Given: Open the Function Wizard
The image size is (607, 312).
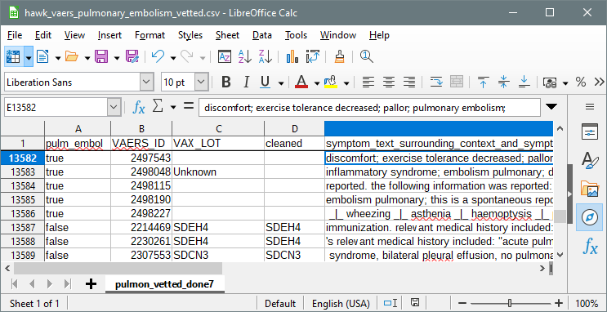Looking at the screenshot, I should coord(139,107).
